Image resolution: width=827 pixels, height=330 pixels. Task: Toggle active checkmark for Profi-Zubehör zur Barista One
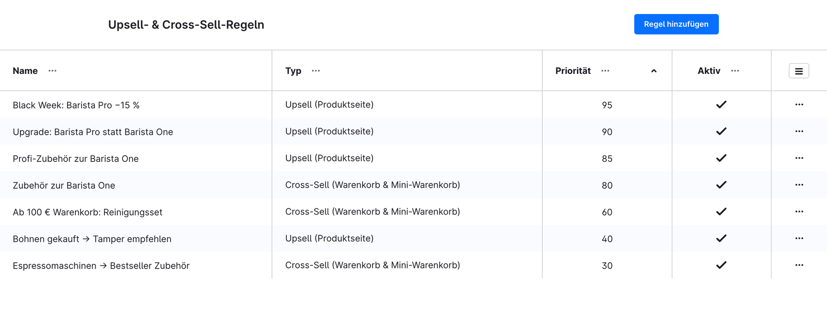point(721,158)
